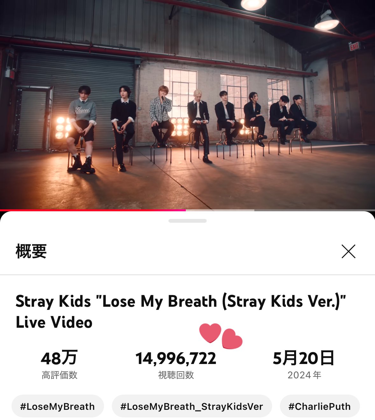This screenshot has height=420, width=375.
Task: Select the #CharliePuth hashtag chip
Action: tap(320, 406)
